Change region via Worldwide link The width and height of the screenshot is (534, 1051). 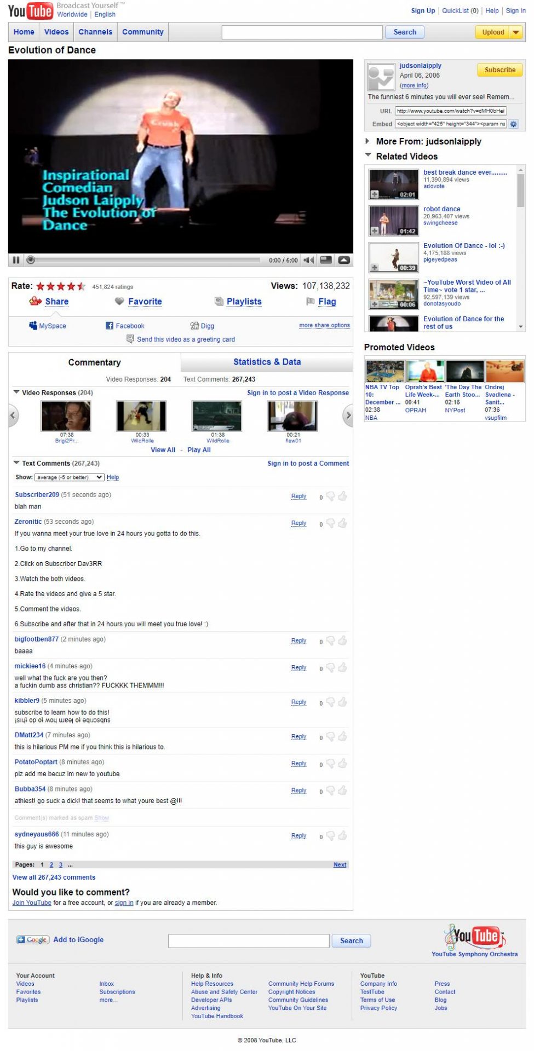(x=72, y=15)
